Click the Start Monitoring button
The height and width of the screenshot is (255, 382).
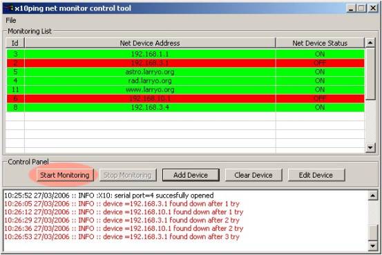(x=65, y=175)
